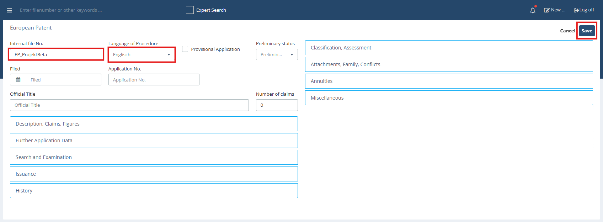Save the European Patent record
This screenshot has width=603, height=222.
tap(587, 31)
